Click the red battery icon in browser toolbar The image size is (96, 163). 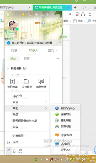pos(77,14)
